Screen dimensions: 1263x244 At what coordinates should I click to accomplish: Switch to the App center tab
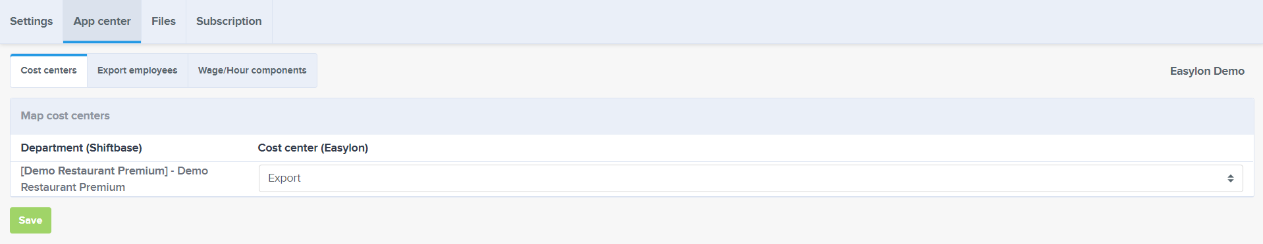click(x=102, y=22)
